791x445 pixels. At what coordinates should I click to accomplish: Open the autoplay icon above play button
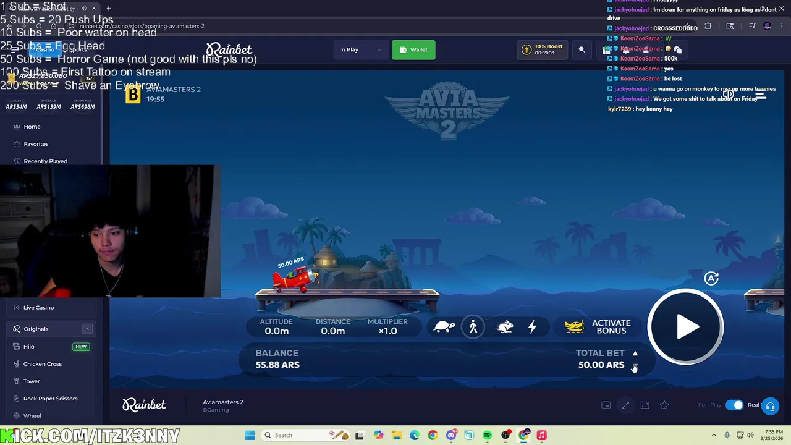point(711,278)
